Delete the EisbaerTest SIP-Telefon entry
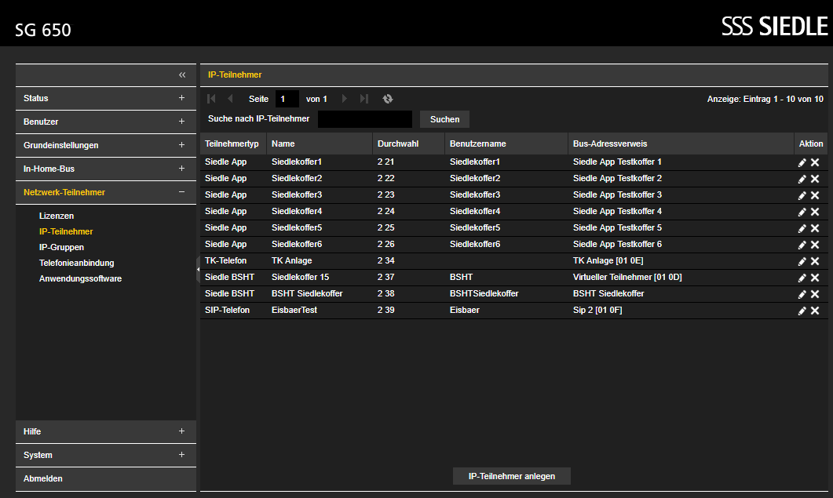The width and height of the screenshot is (833, 498). tap(815, 311)
